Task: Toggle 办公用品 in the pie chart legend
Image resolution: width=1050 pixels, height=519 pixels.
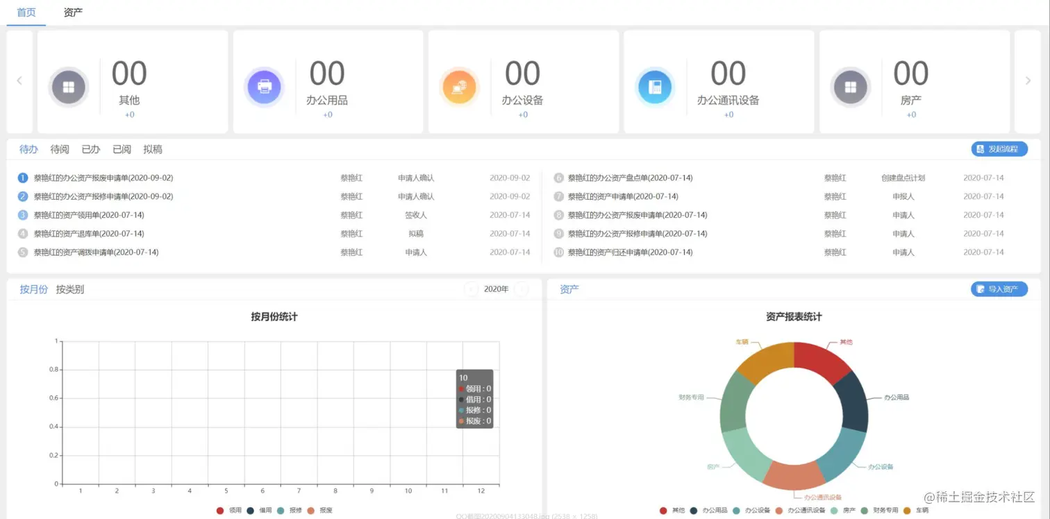Action: [708, 511]
